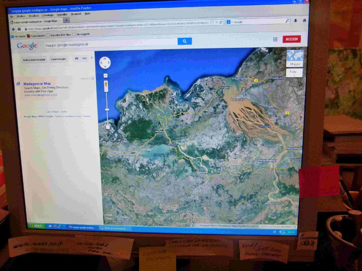Click the Ambalakida label on the map
Image resolution: width=362 pixels, height=271 pixels.
coord(276,78)
